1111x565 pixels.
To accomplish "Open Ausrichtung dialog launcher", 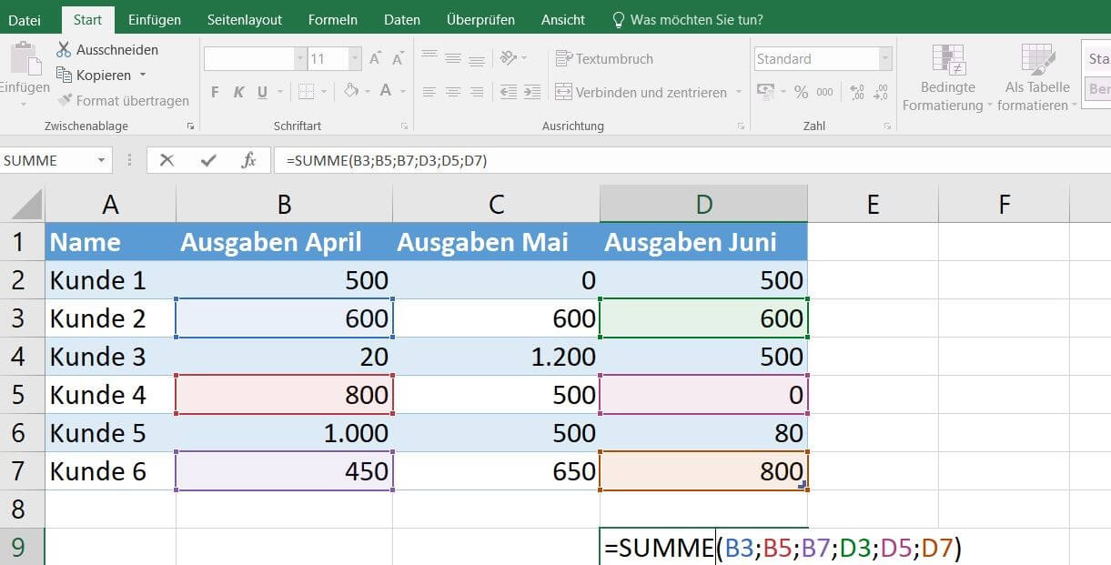I will tap(742, 126).
